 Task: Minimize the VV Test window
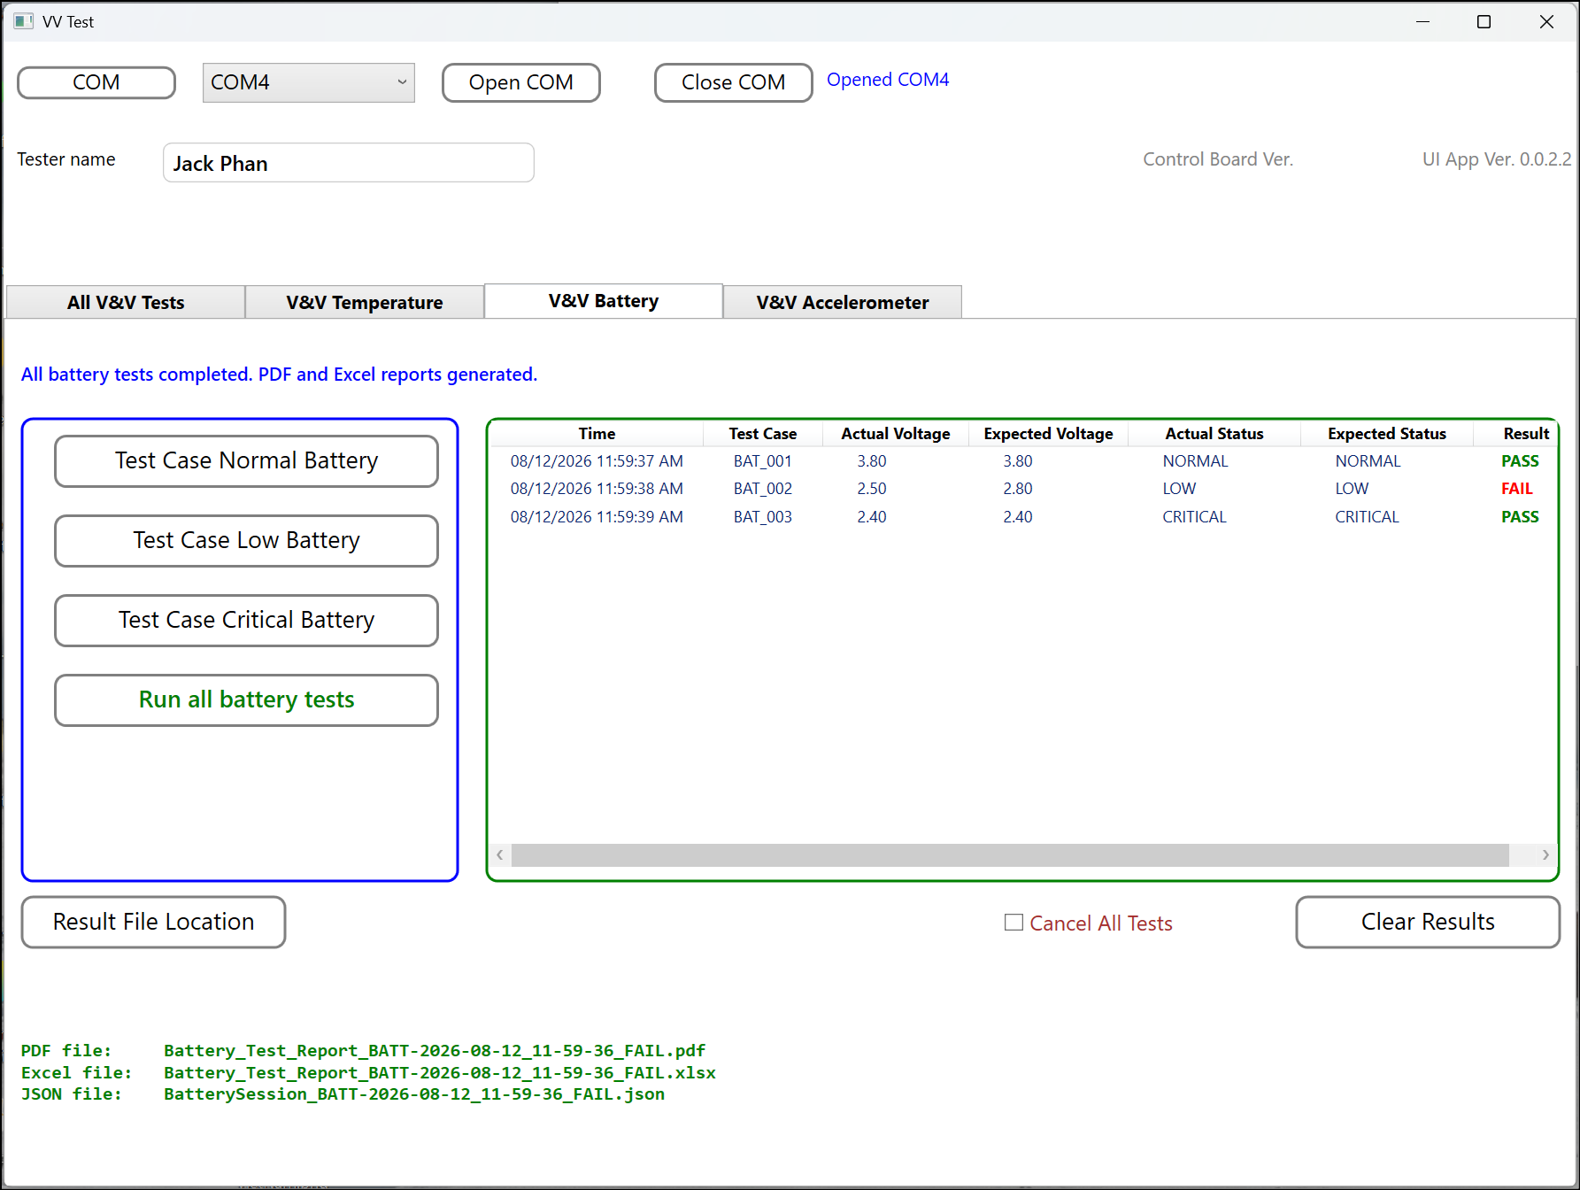1423,21
